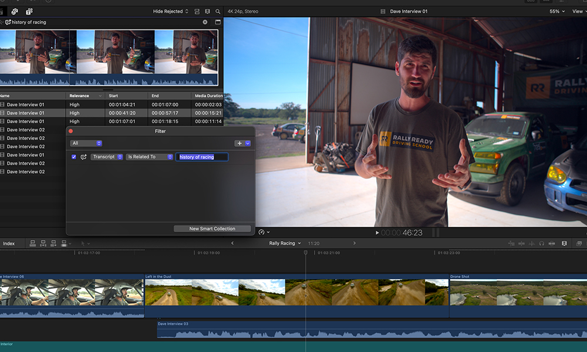Open timeline clip appearance options
Viewport: 587px width, 352px height.
tap(564, 243)
